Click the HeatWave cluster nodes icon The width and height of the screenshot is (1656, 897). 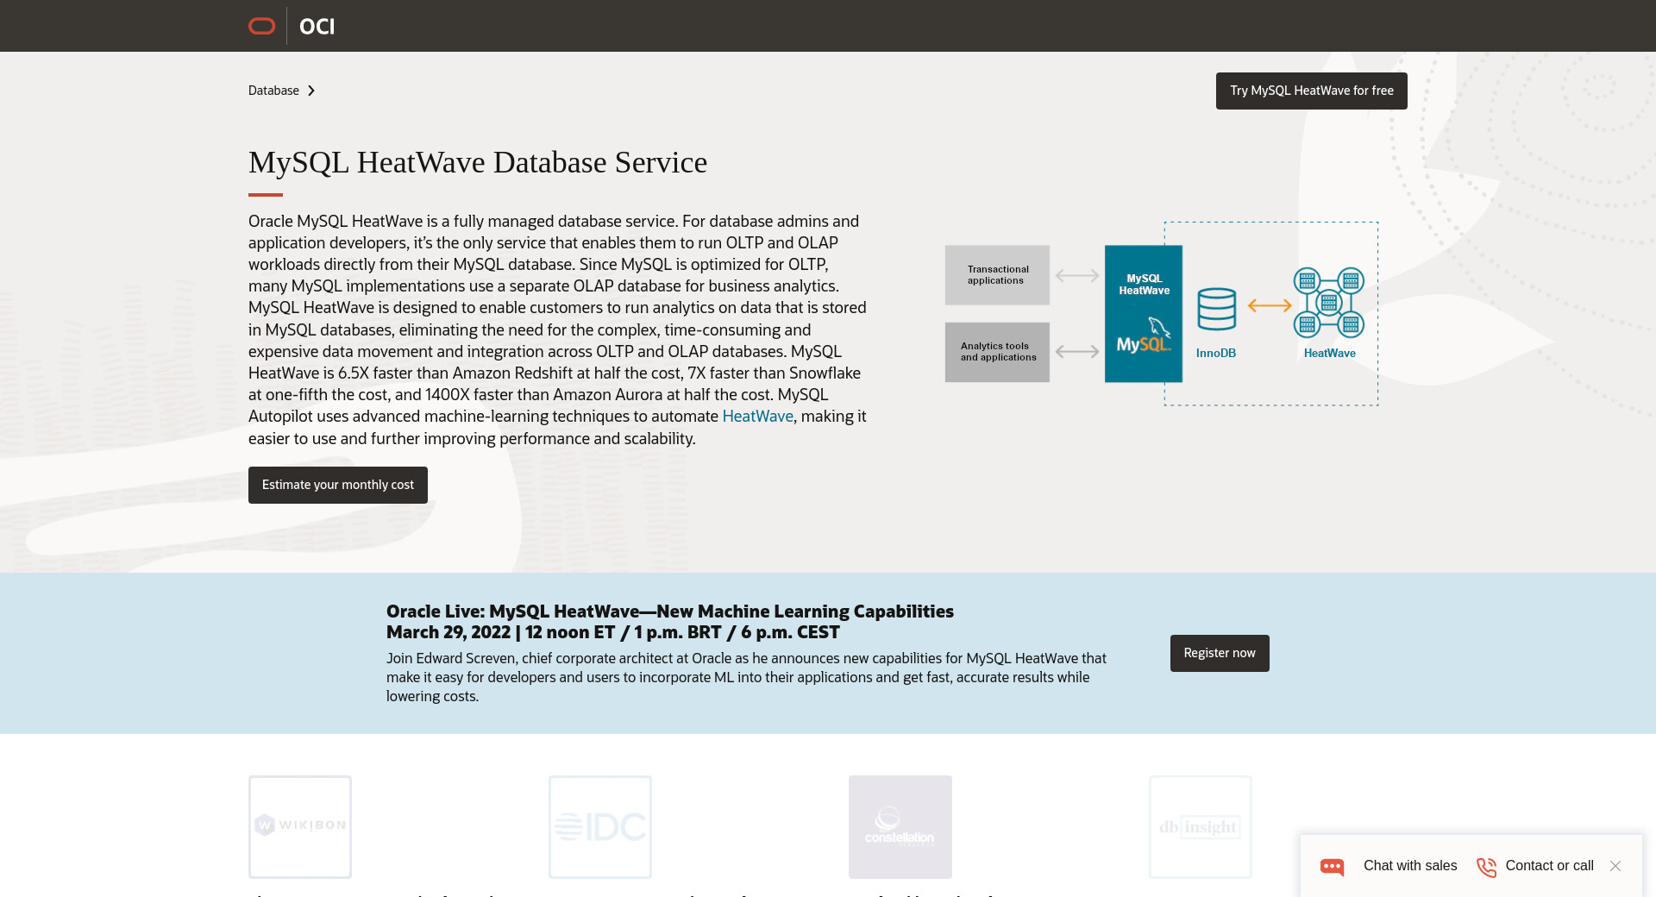pos(1329,303)
